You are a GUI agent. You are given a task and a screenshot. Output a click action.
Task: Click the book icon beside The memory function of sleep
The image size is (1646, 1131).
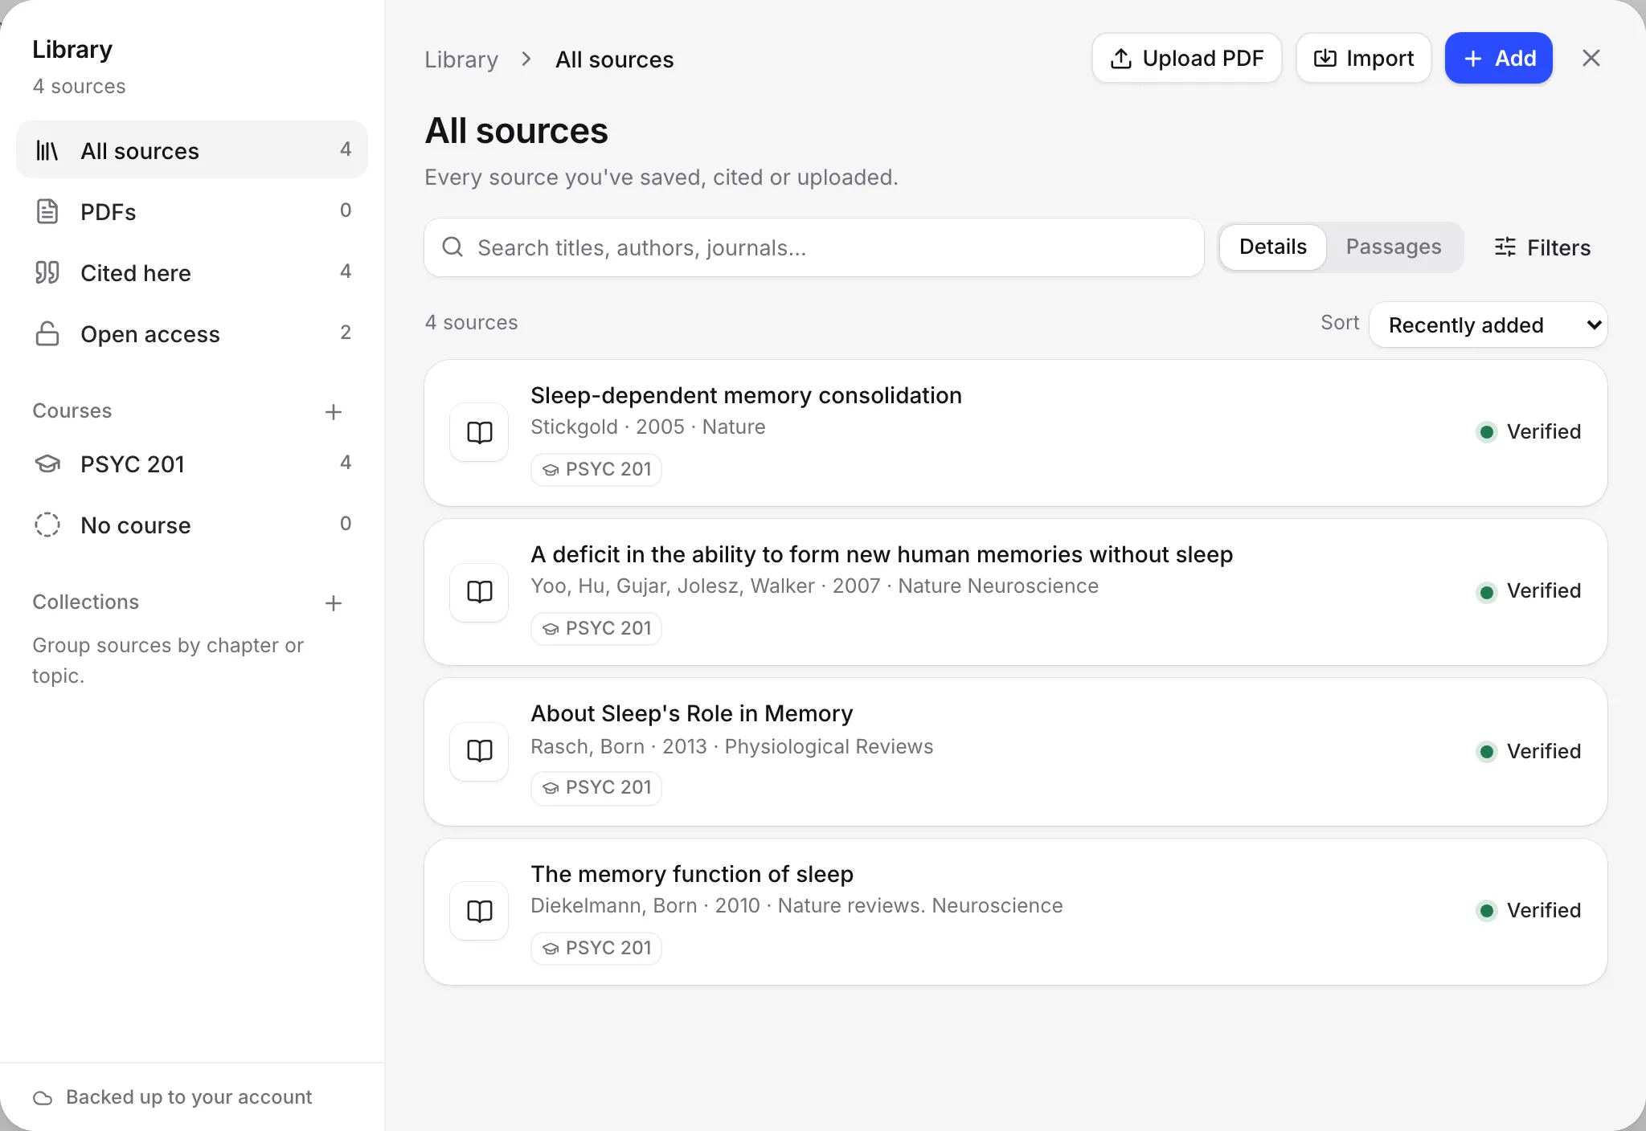pos(479,911)
